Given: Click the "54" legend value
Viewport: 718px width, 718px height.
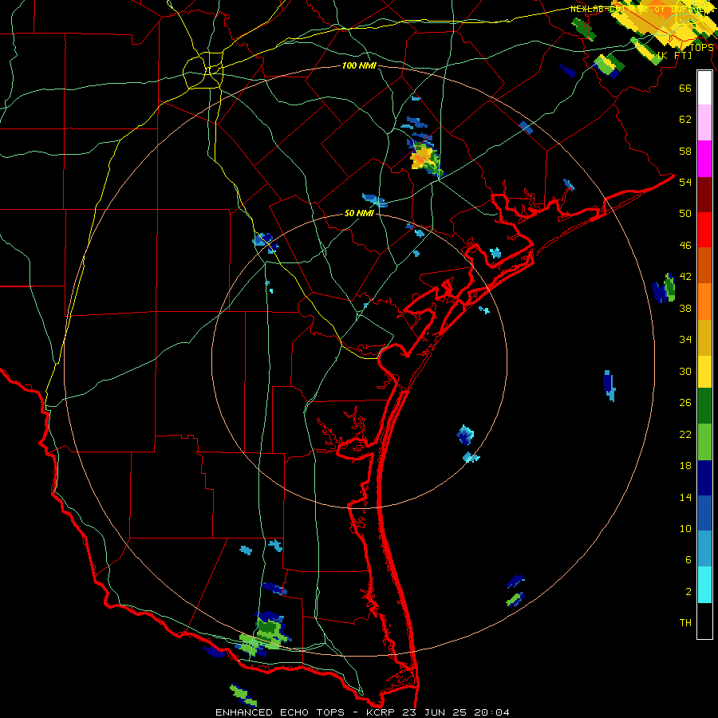Looking at the screenshot, I should (x=685, y=182).
